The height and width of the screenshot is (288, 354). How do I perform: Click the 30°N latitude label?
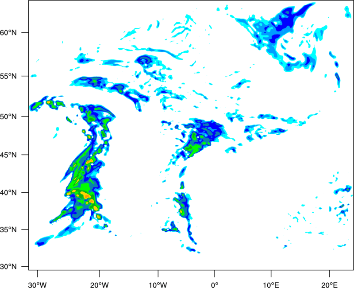[8, 267]
